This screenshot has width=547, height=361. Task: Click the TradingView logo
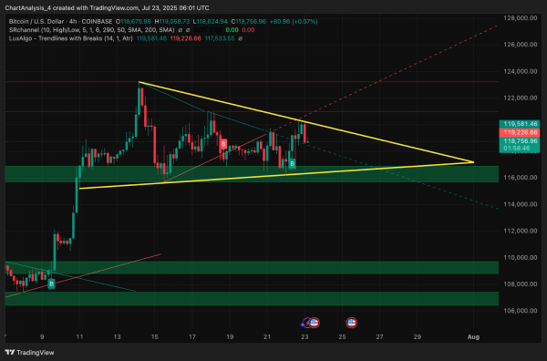(30, 353)
